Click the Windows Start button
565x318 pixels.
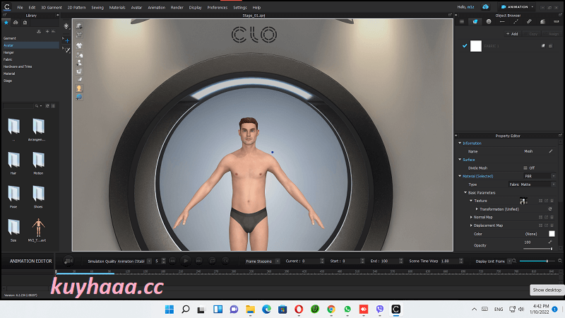(169, 310)
